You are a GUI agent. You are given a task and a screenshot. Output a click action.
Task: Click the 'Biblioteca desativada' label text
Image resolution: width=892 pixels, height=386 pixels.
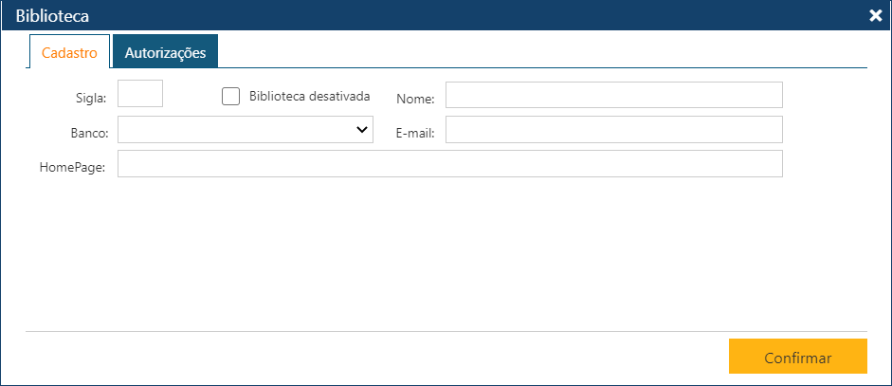pos(309,96)
